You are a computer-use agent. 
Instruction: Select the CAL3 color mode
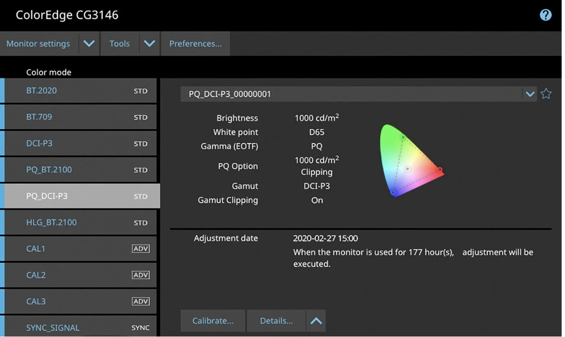(x=81, y=302)
